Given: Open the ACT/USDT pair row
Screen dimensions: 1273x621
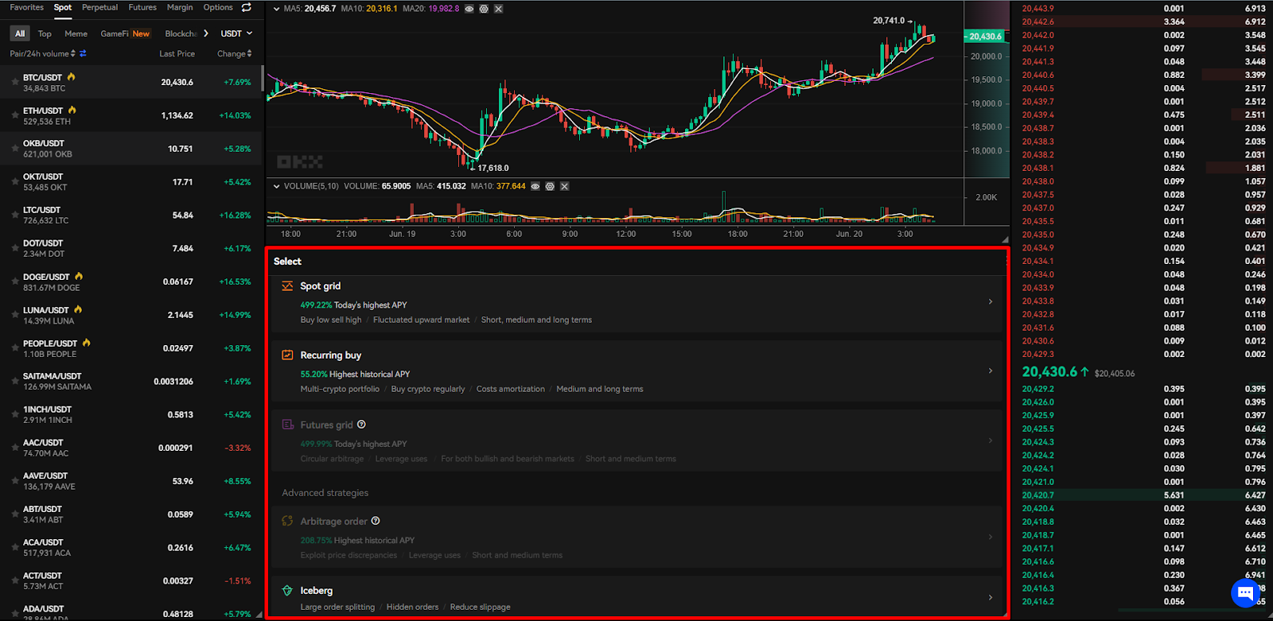Looking at the screenshot, I should [131, 581].
